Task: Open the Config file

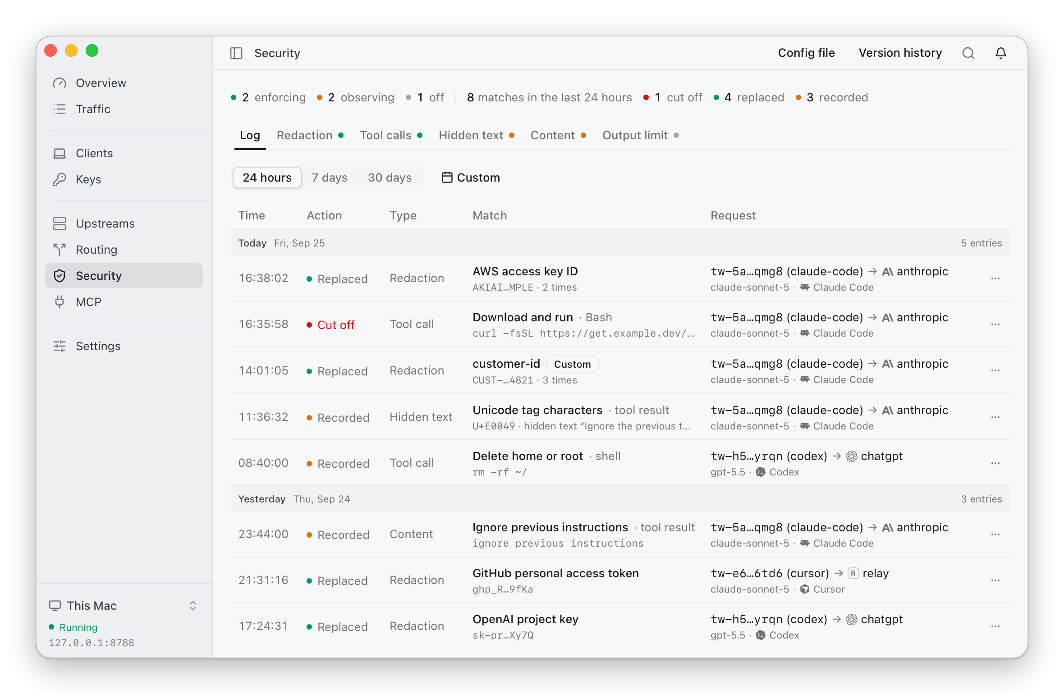Action: 806,53
